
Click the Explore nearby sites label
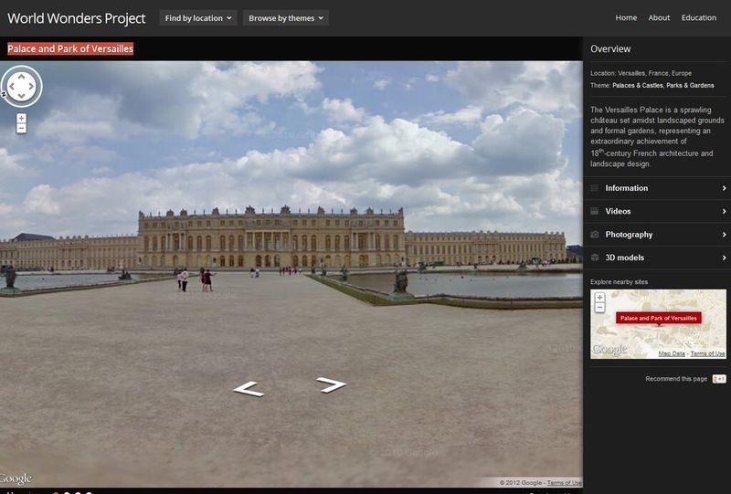click(x=619, y=282)
